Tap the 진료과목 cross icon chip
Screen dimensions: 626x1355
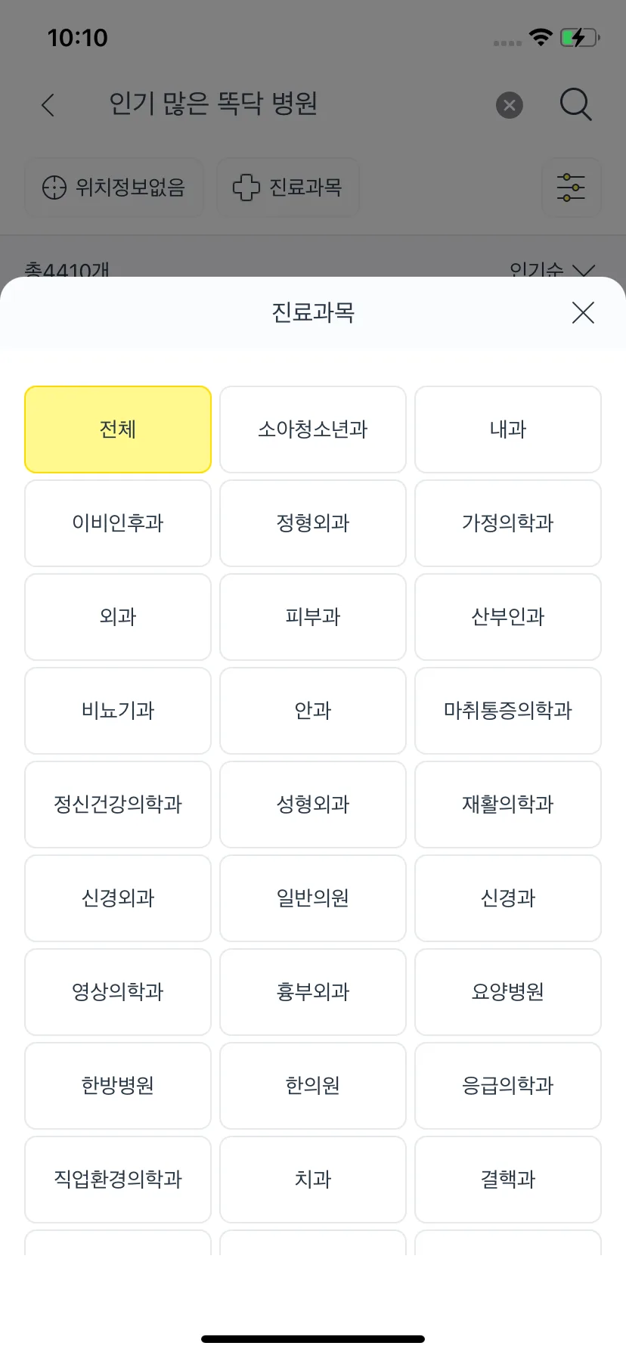click(x=288, y=187)
